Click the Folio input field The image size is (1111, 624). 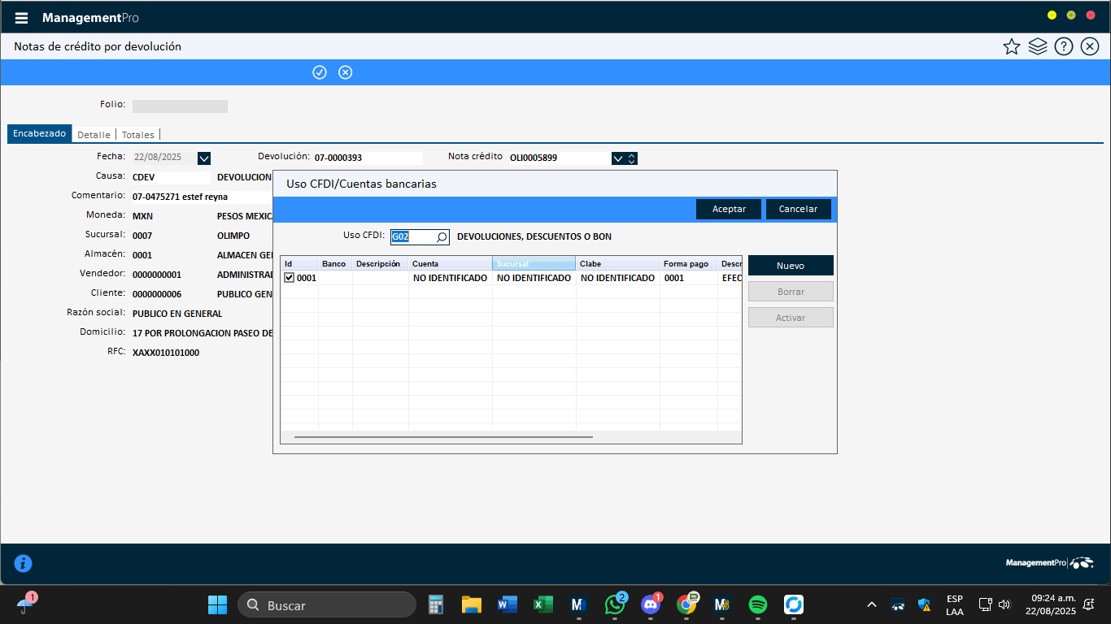click(x=180, y=106)
